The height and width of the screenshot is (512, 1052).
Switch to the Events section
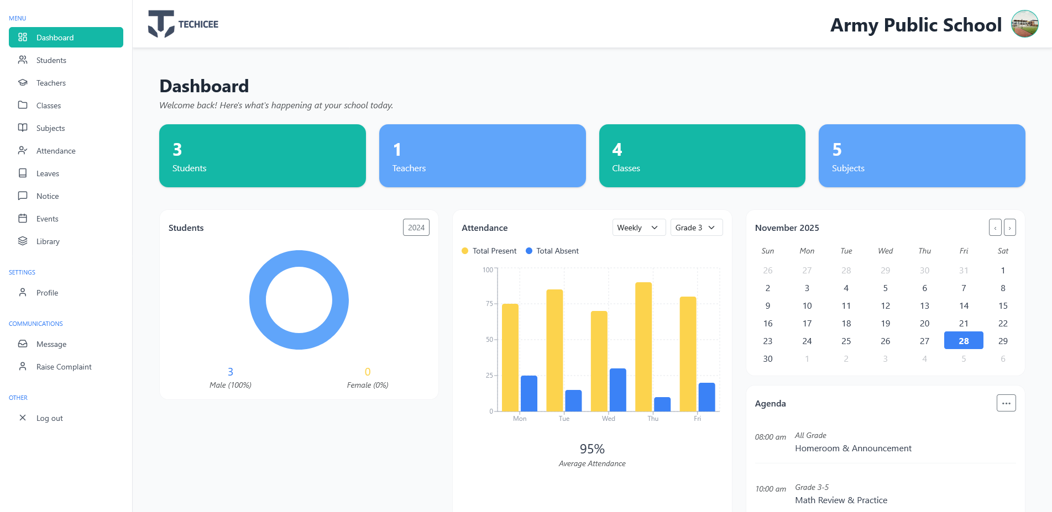(47, 219)
